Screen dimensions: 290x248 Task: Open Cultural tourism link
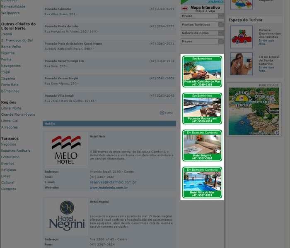[x=7, y=183]
